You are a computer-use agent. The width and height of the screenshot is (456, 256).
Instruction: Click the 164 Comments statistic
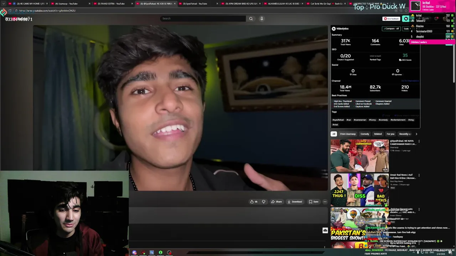pyautogui.click(x=375, y=42)
